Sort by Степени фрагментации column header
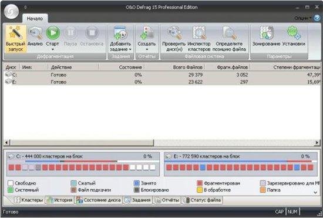323x218 pixels. (x=285, y=67)
